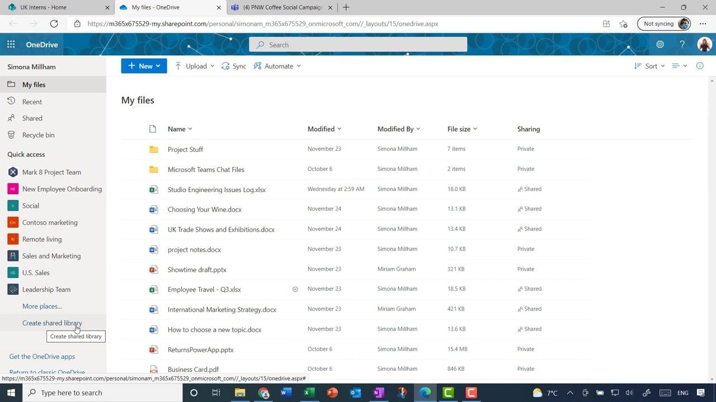Switch to PNW Coffee Social Campaign tab

(x=281, y=7)
